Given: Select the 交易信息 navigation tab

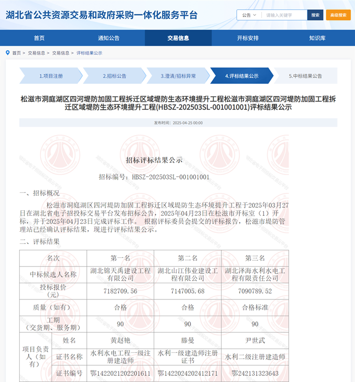Looking at the screenshot, I should (178, 38).
